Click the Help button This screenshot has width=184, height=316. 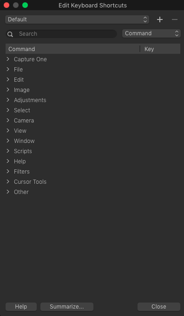pos(21,307)
